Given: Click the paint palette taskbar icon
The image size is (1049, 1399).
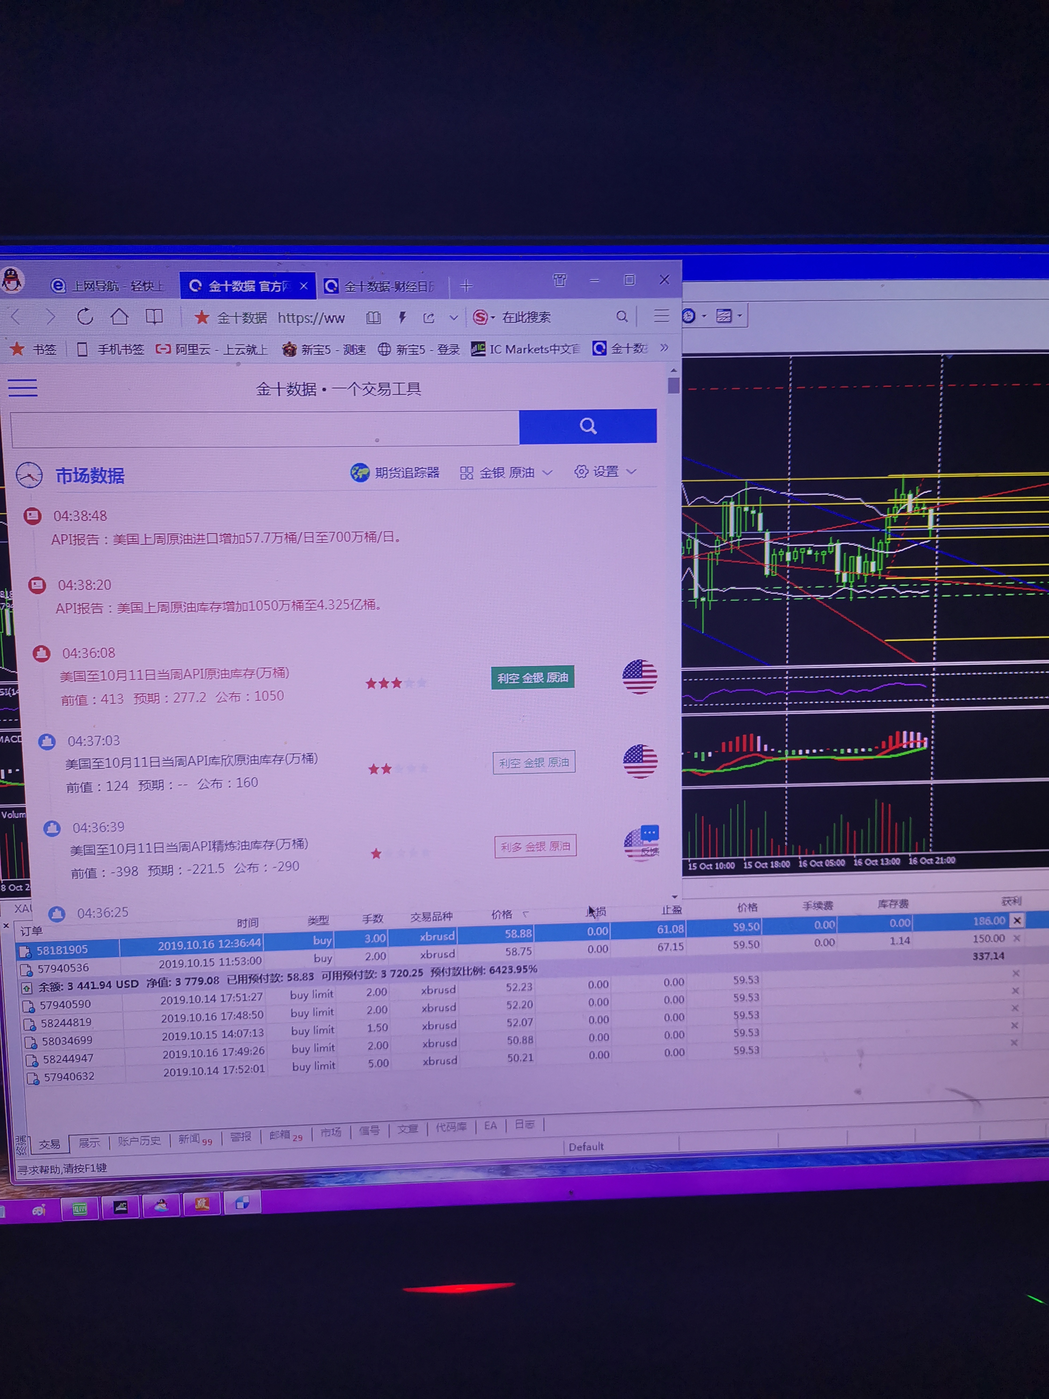Looking at the screenshot, I should click(38, 1210).
